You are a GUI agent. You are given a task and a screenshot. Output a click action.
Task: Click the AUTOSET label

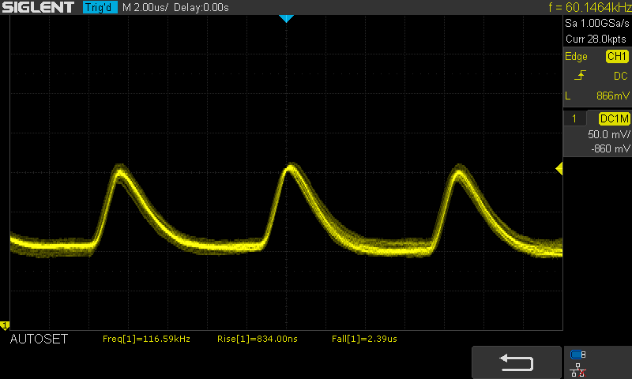(39, 340)
